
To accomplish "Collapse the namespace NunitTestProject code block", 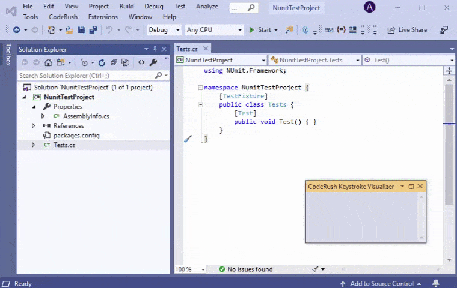I will click(200, 88).
